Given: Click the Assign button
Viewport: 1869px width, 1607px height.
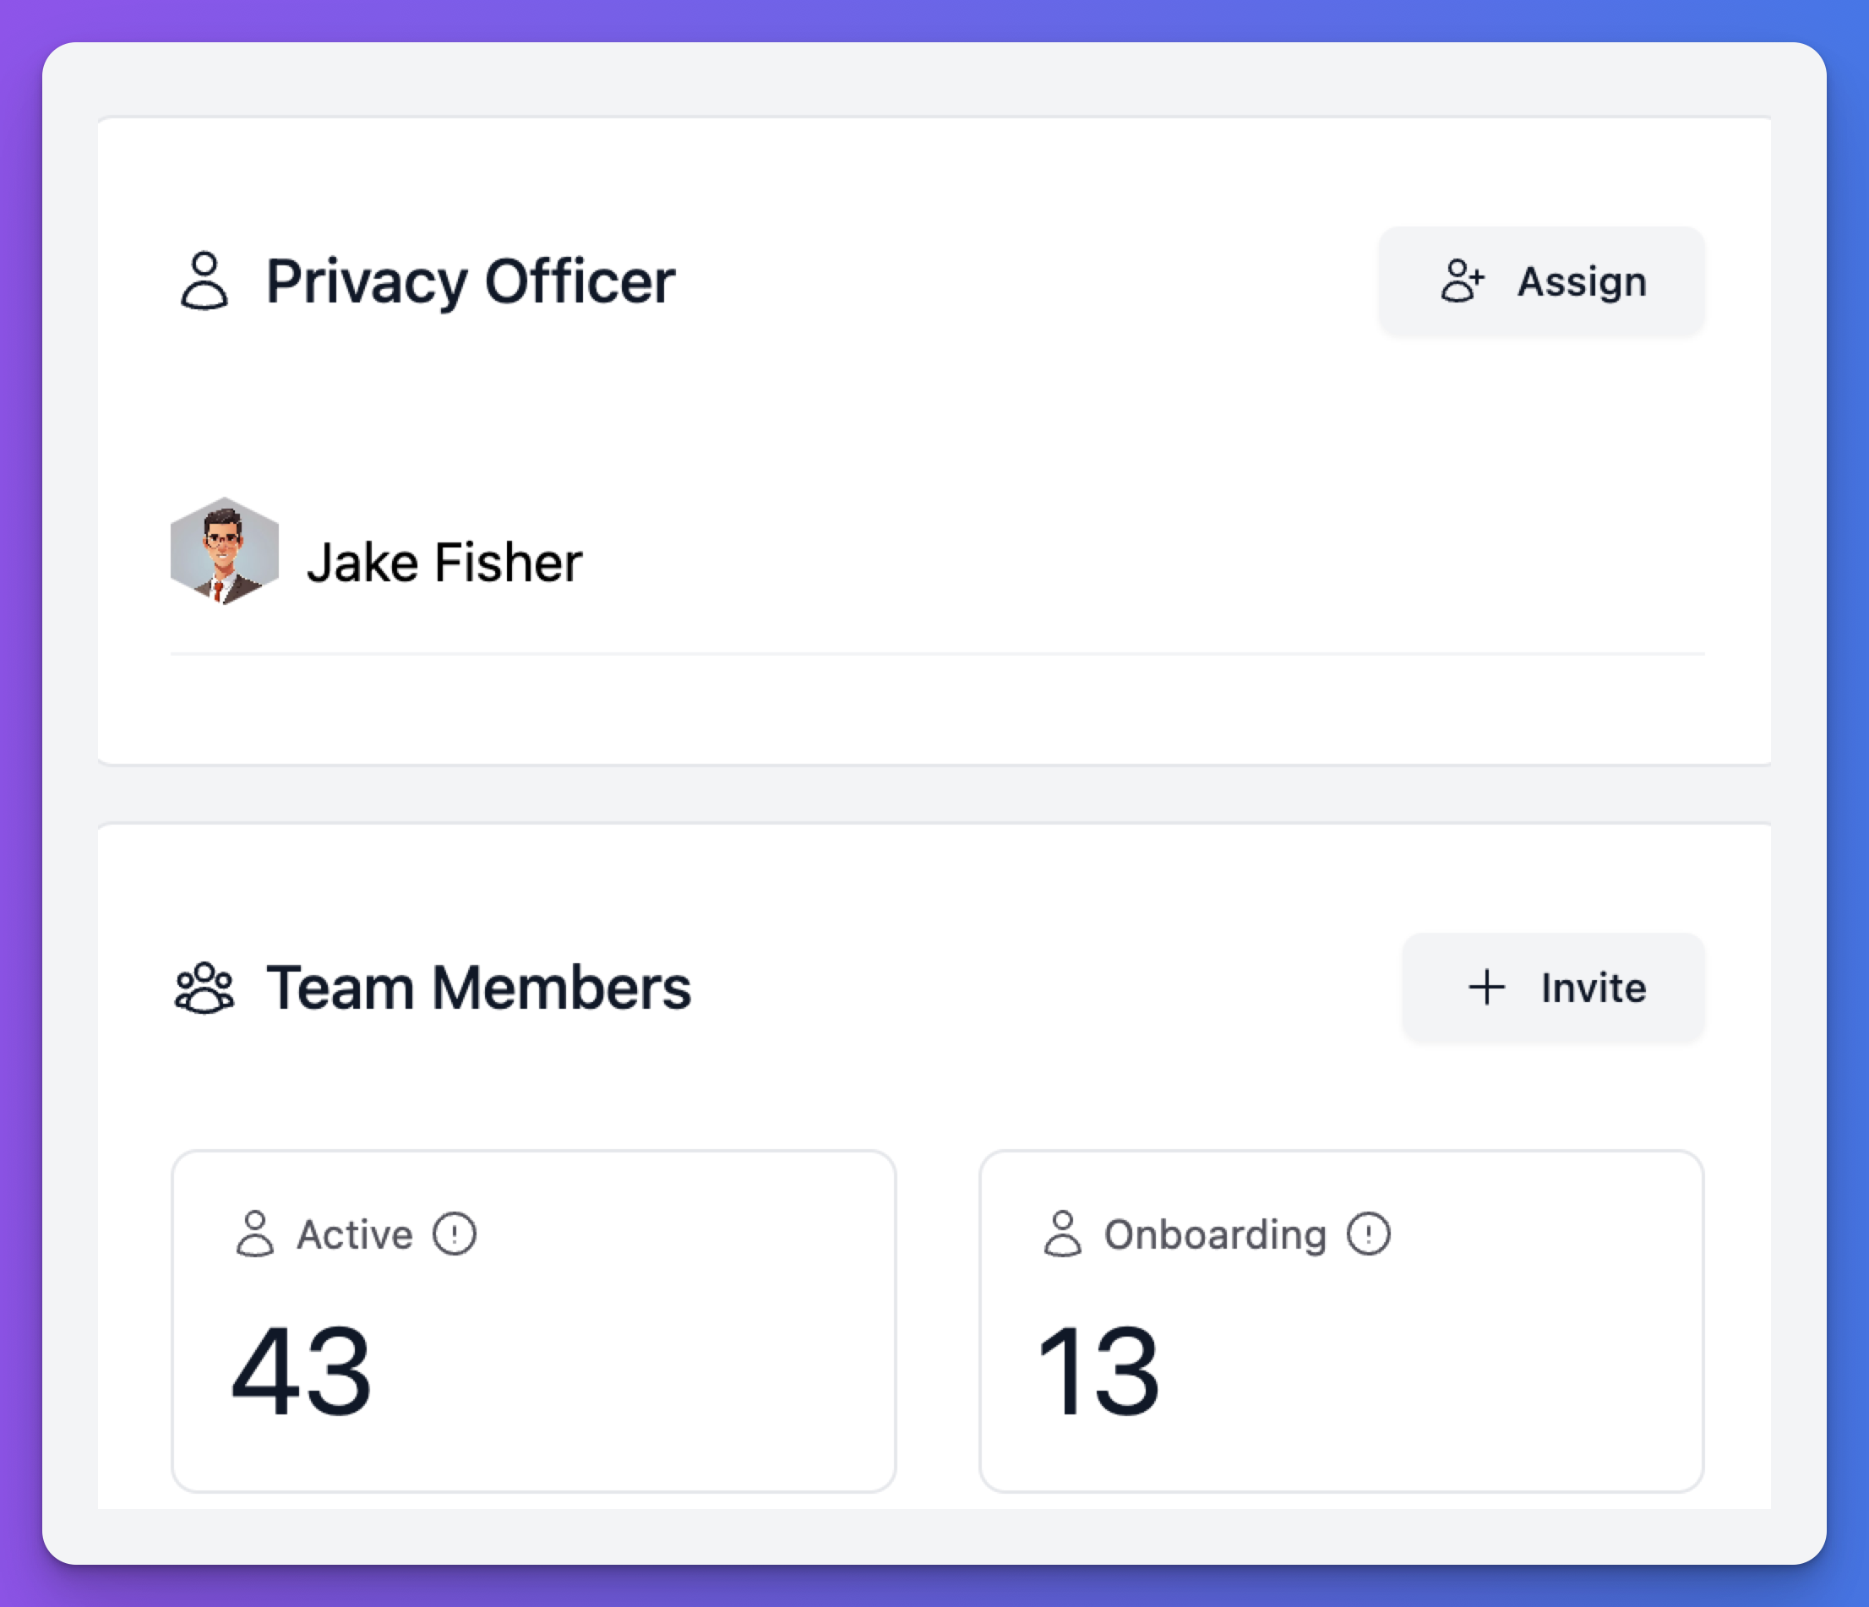Looking at the screenshot, I should [x=1540, y=281].
